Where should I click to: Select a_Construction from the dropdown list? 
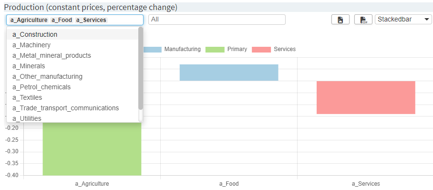[72, 34]
